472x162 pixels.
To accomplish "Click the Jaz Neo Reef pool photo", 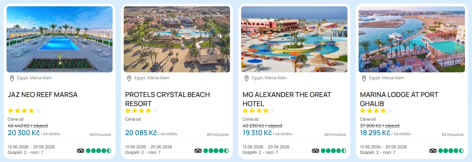I will [59, 39].
